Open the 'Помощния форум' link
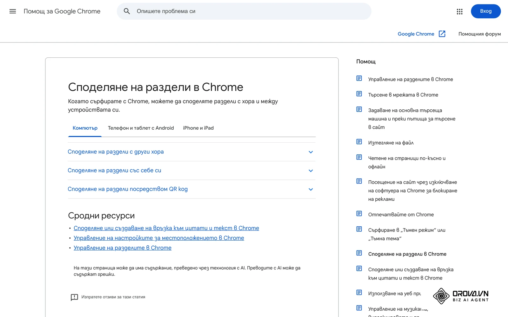Screen dimensions: 508x317 pos(479,34)
